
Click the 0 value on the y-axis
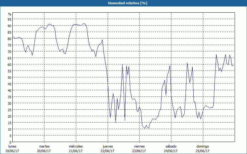[x=10, y=142]
